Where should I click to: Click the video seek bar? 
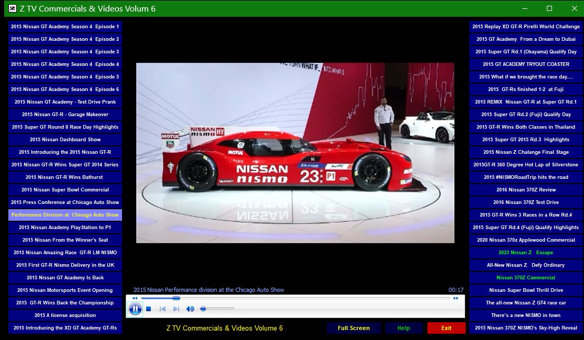point(314,298)
